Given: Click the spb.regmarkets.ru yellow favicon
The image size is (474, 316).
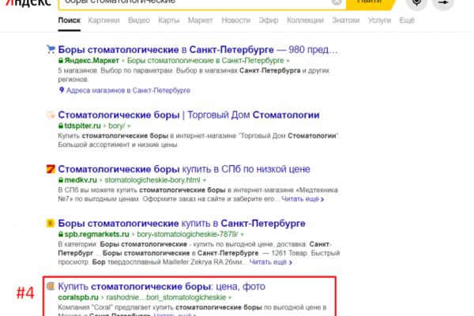Looking at the screenshot, I should click(x=51, y=223).
